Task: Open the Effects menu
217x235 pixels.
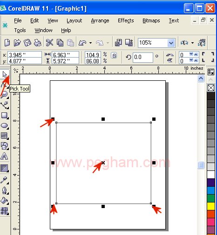Action: (126, 20)
